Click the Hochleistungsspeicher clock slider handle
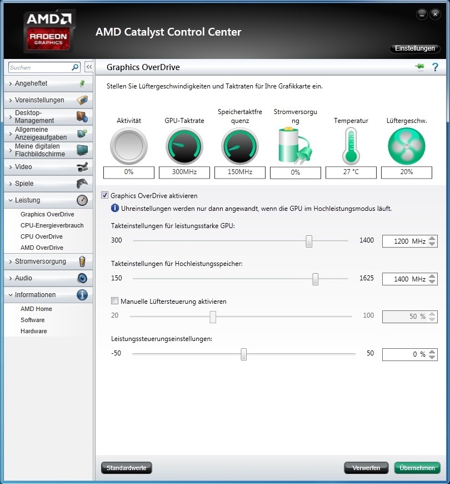Viewport: 450px width, 484px height. [x=316, y=279]
